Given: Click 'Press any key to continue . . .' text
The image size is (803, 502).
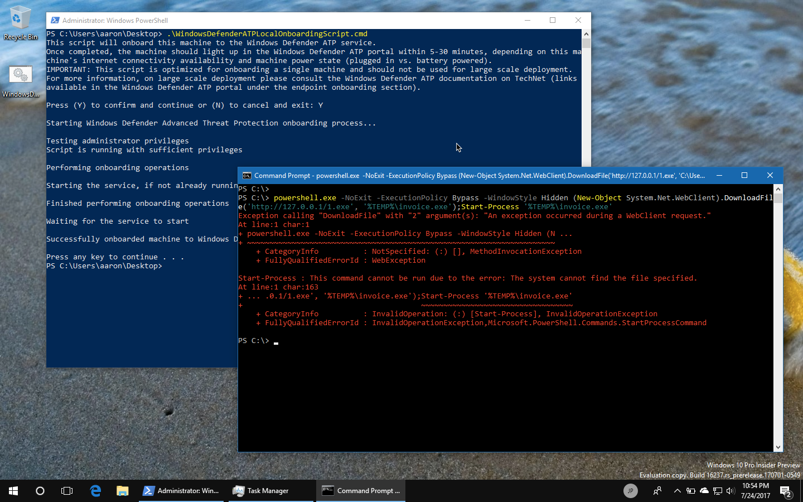Looking at the screenshot, I should [115, 257].
